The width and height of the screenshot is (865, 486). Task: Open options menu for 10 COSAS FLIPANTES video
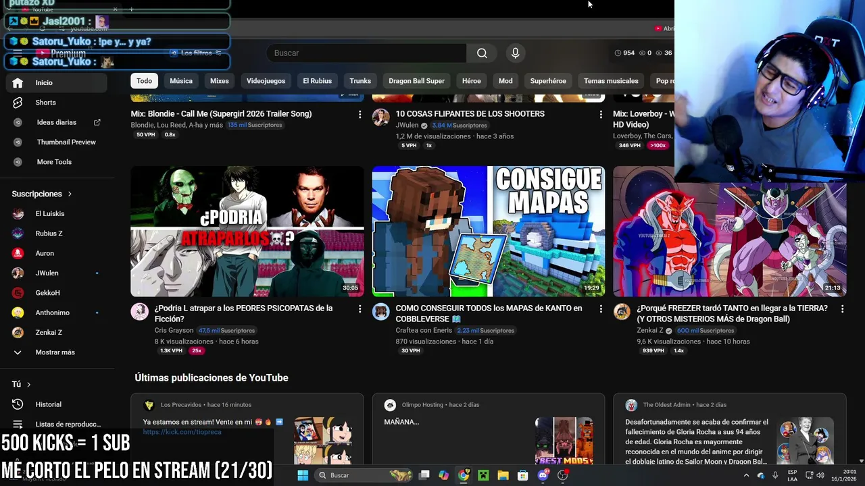(601, 115)
